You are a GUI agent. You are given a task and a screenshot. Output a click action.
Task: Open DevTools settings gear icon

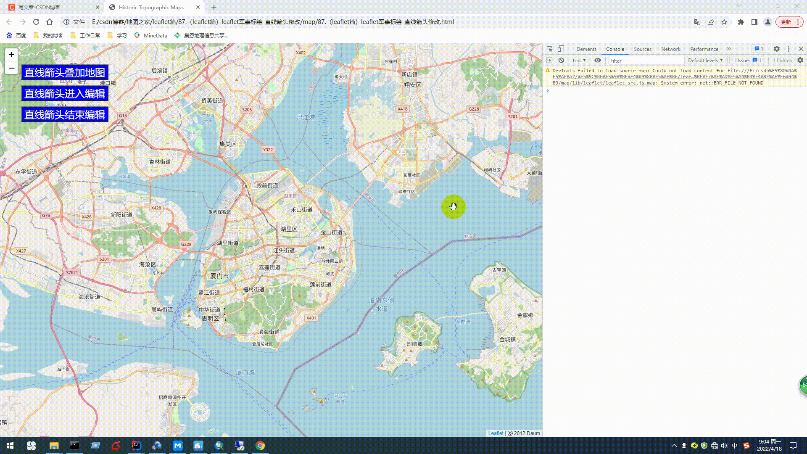click(x=777, y=49)
